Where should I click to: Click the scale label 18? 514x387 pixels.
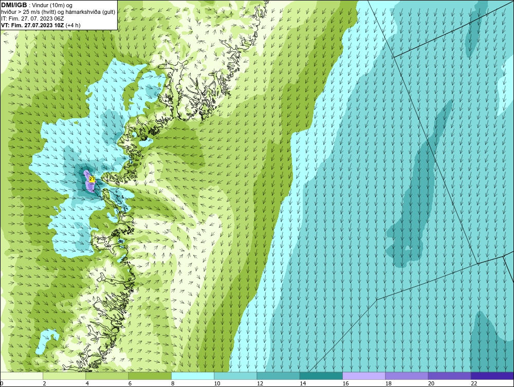(x=389, y=383)
